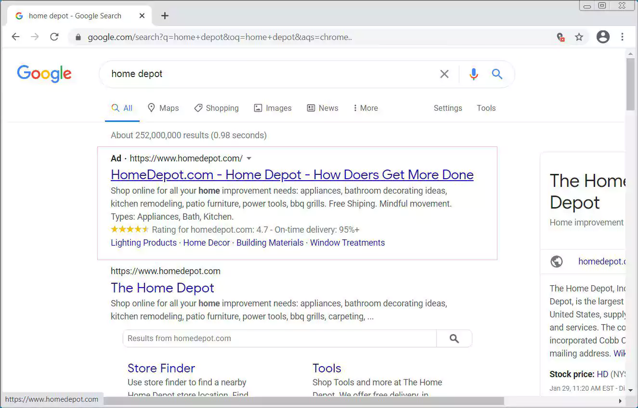Click the star rating for homedepot.com

pyautogui.click(x=130, y=230)
